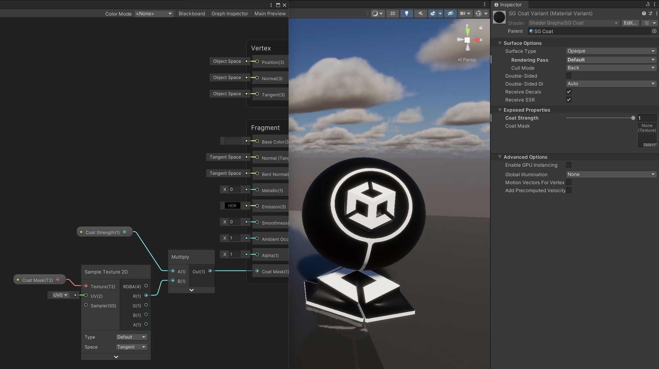Click the Inspector lock icon

pos(647,4)
